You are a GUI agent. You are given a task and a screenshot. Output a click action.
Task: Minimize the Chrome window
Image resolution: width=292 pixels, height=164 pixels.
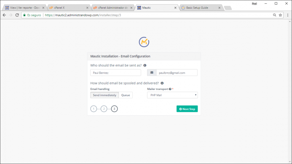click(266, 3)
